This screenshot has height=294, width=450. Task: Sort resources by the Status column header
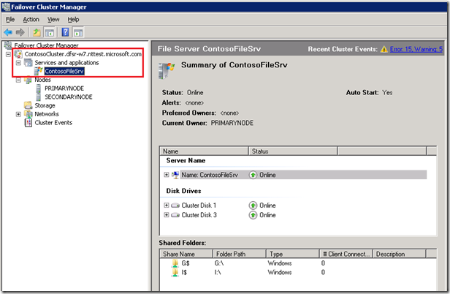293,151
